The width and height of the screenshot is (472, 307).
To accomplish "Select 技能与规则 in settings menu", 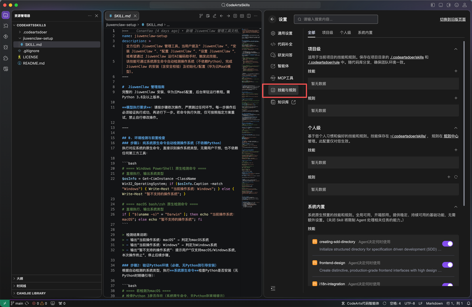I will [x=284, y=90].
